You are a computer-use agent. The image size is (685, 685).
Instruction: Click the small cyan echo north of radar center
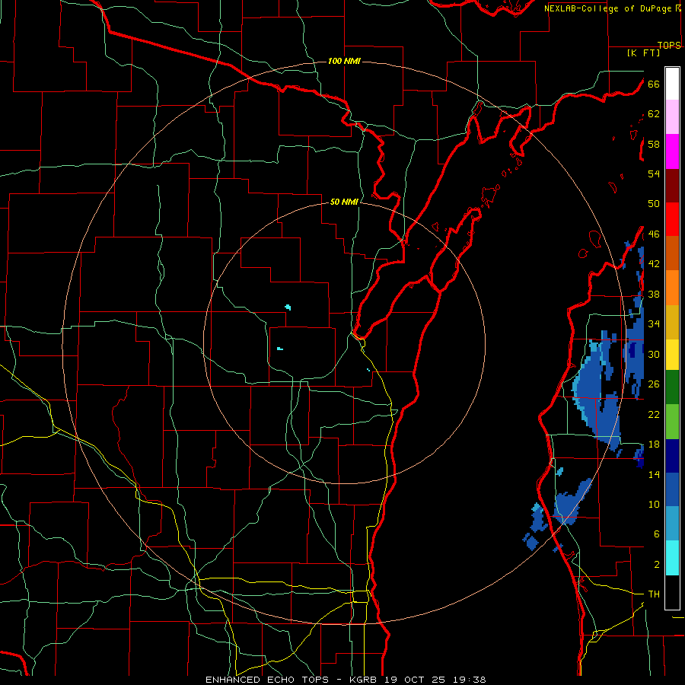(288, 307)
